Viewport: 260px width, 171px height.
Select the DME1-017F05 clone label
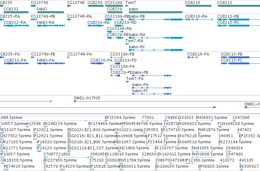(x=87, y=98)
